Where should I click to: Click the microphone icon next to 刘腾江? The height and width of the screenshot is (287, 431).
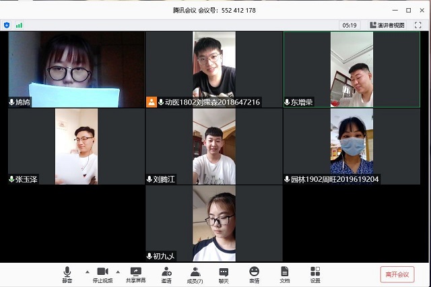pos(150,179)
